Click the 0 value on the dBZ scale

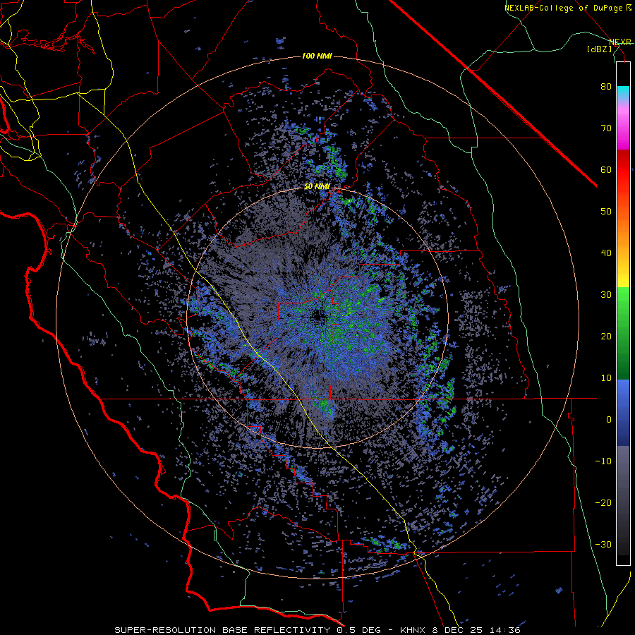[609, 420]
